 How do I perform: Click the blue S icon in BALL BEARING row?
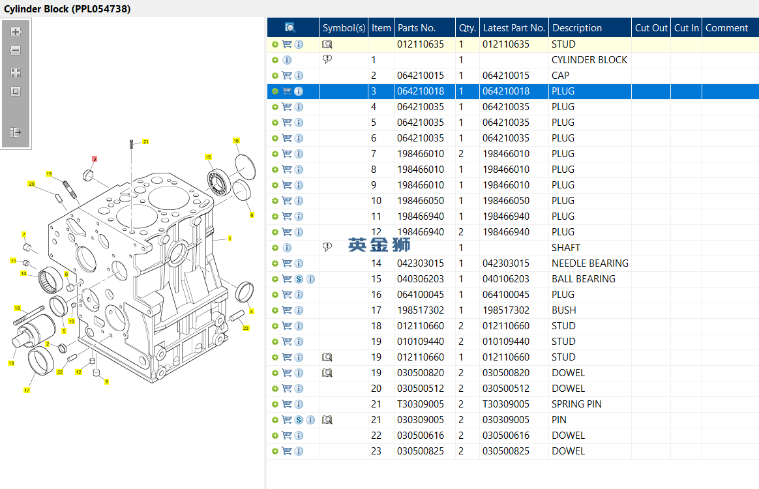click(299, 279)
